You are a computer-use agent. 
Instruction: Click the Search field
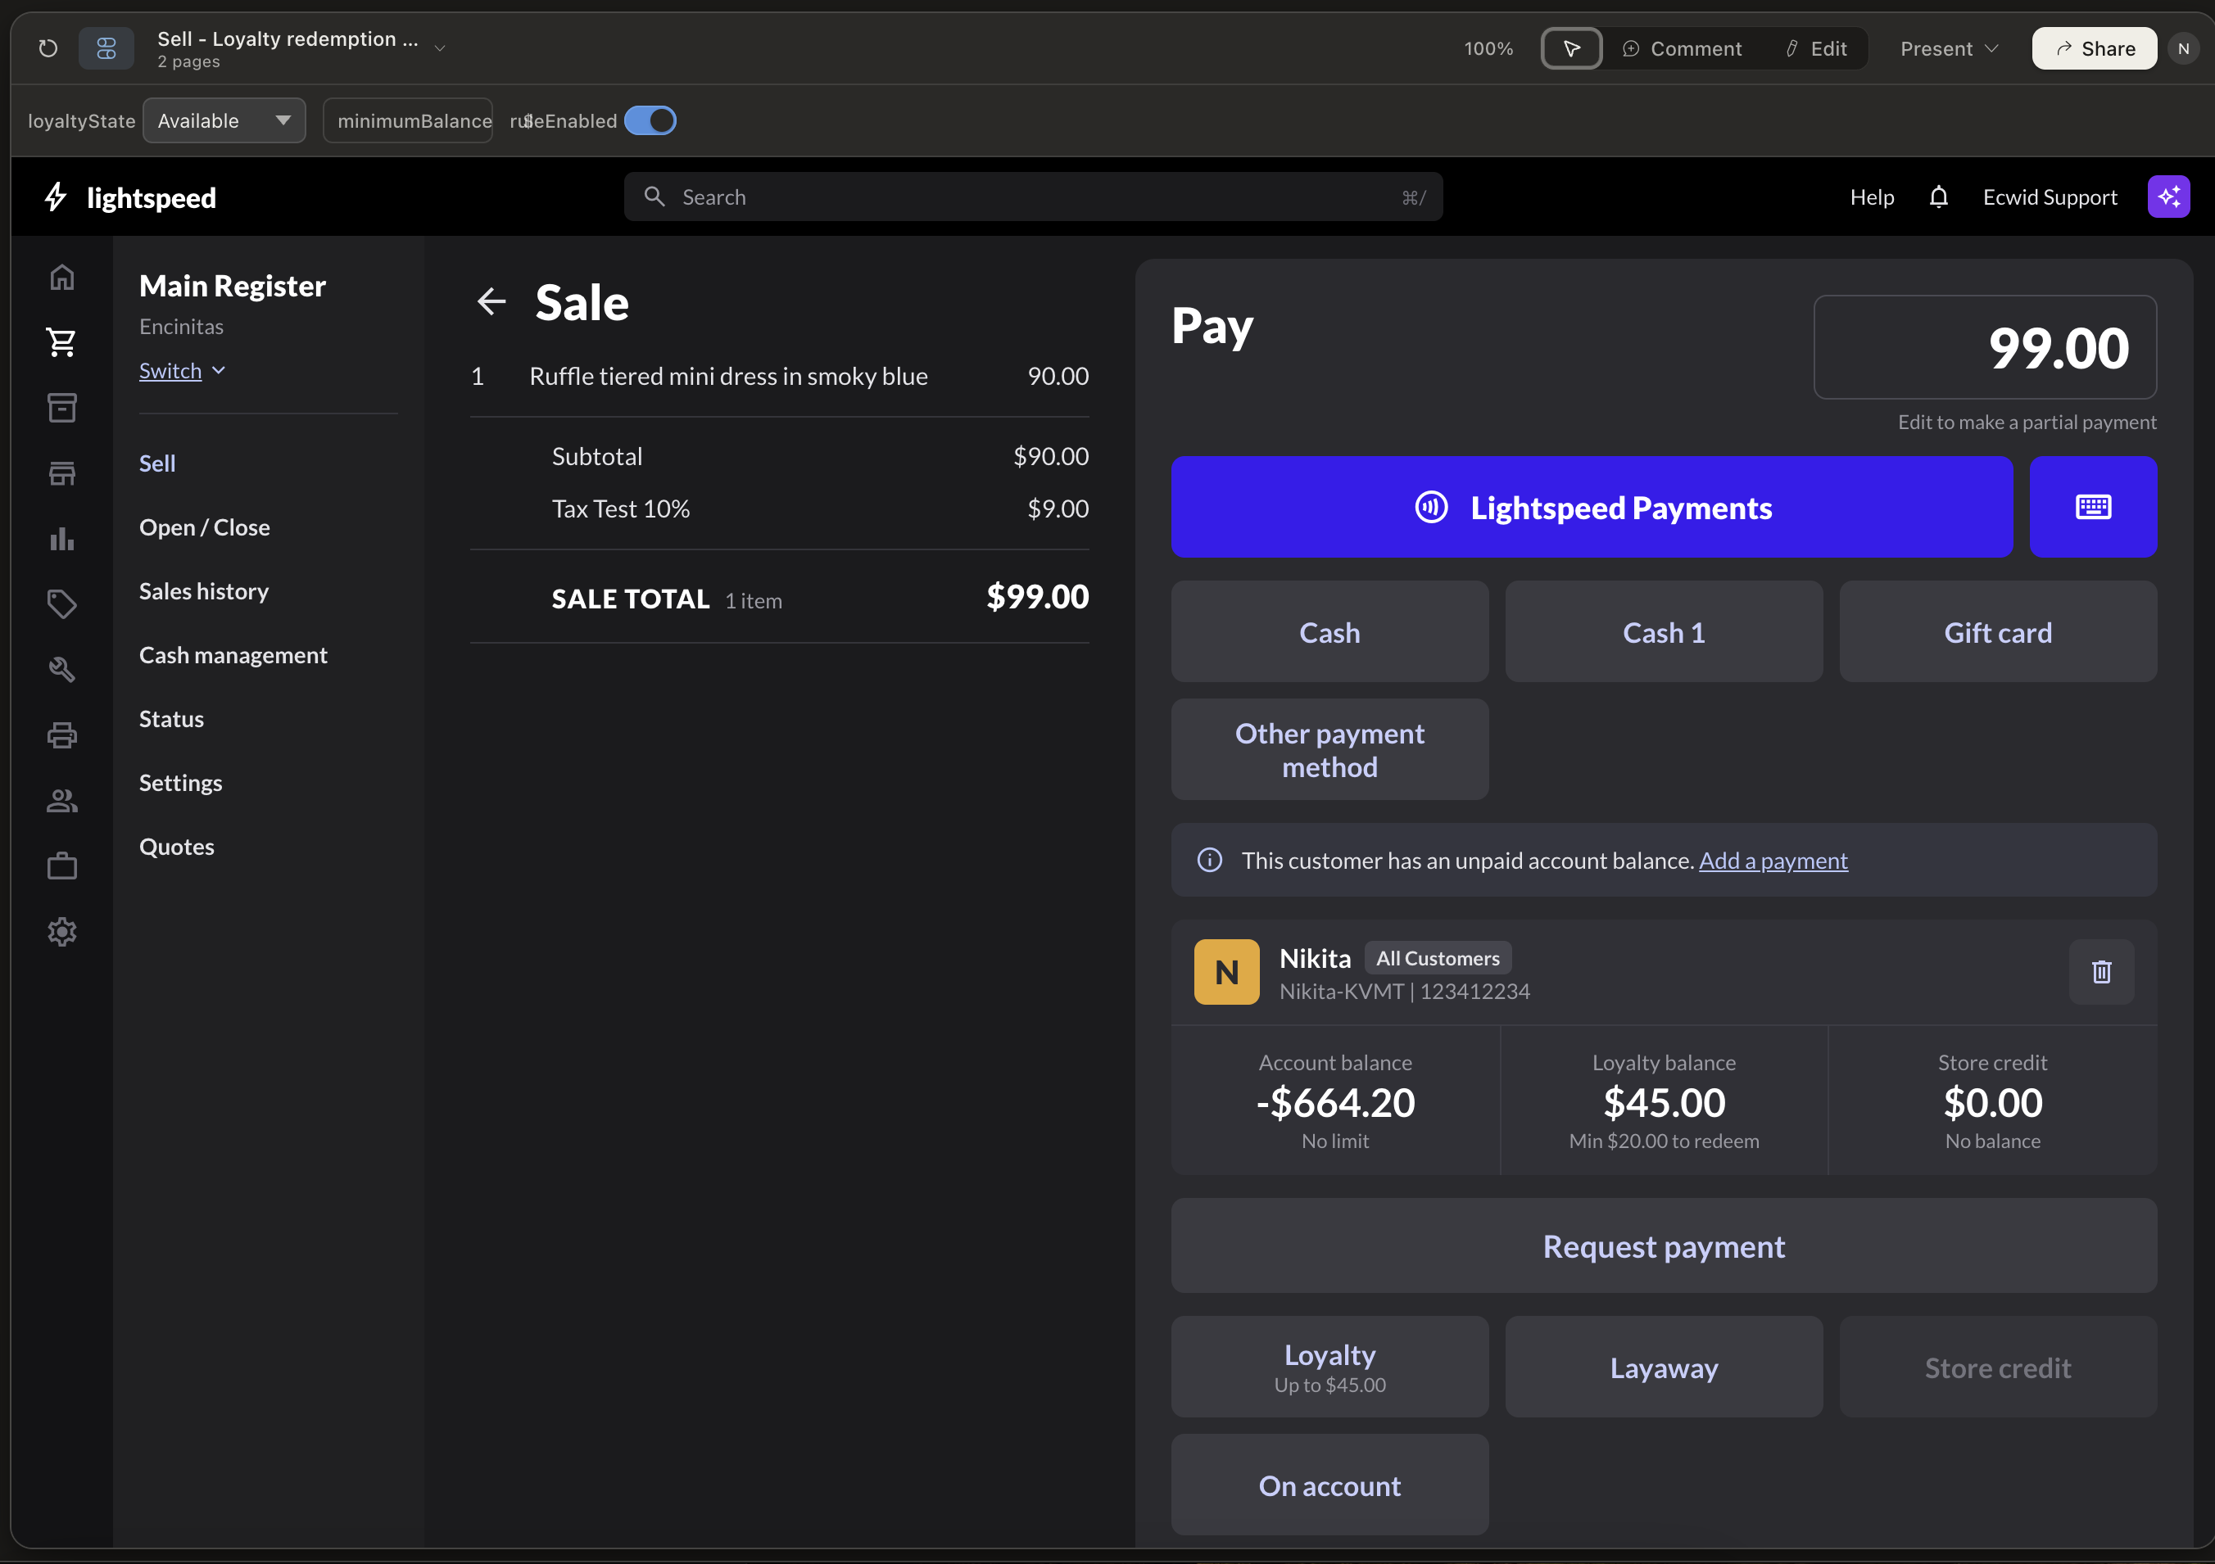point(1033,197)
